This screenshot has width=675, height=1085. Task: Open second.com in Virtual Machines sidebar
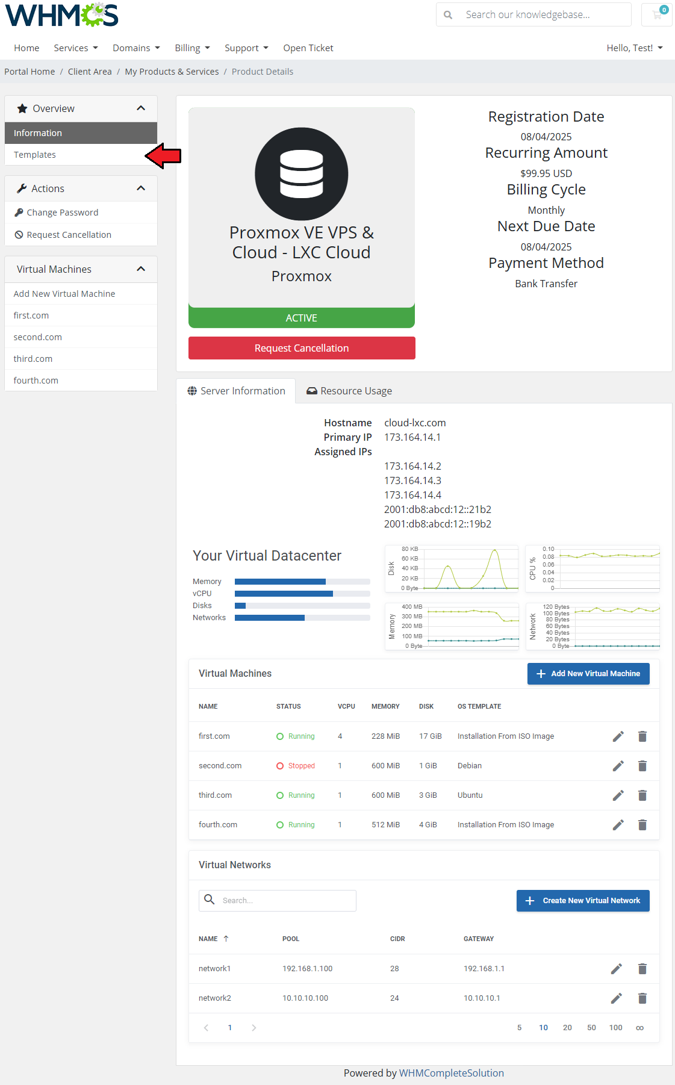pyautogui.click(x=81, y=337)
